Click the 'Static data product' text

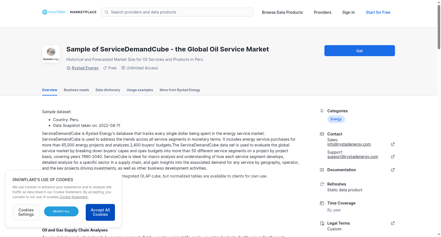[x=345, y=190]
